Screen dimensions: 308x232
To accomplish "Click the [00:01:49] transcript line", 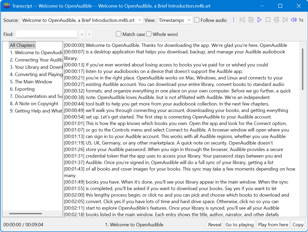I will [176, 182].
